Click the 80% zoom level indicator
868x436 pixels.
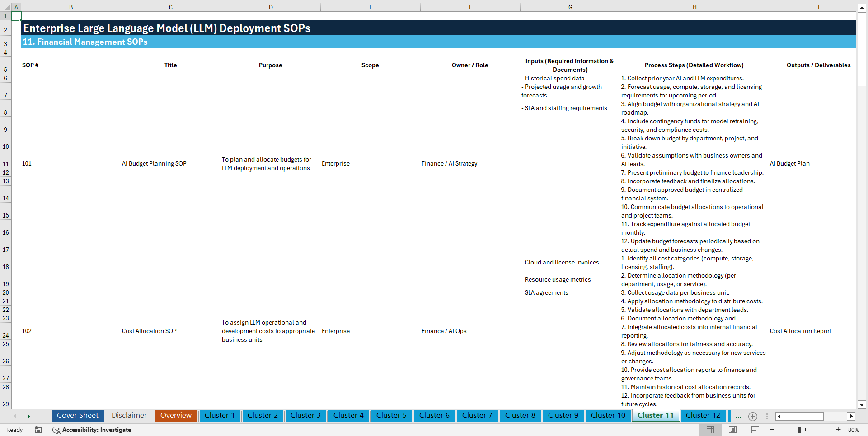click(855, 430)
